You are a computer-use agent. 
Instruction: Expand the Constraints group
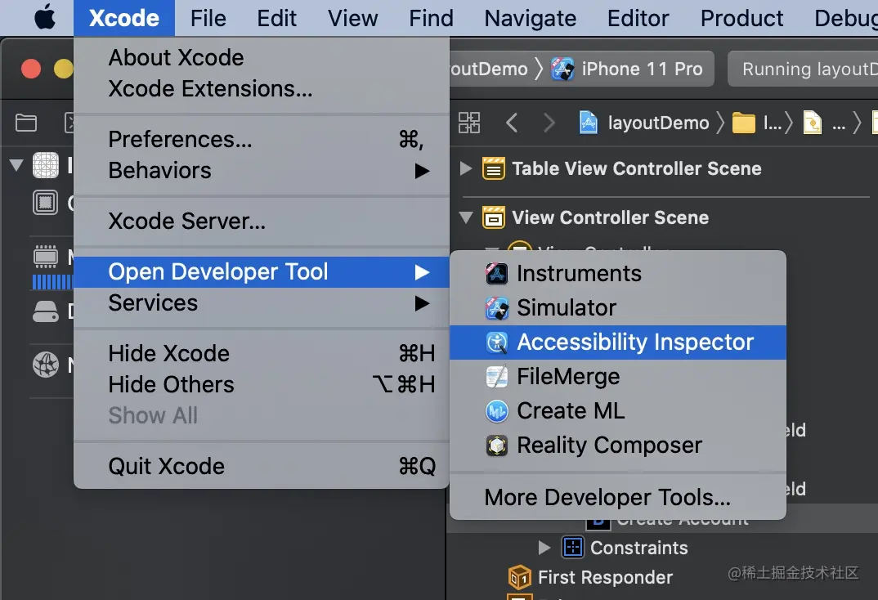tap(544, 548)
